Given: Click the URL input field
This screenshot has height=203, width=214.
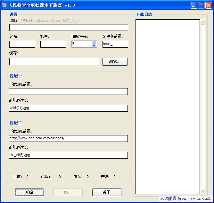Looking at the screenshot, I should coord(69,27).
